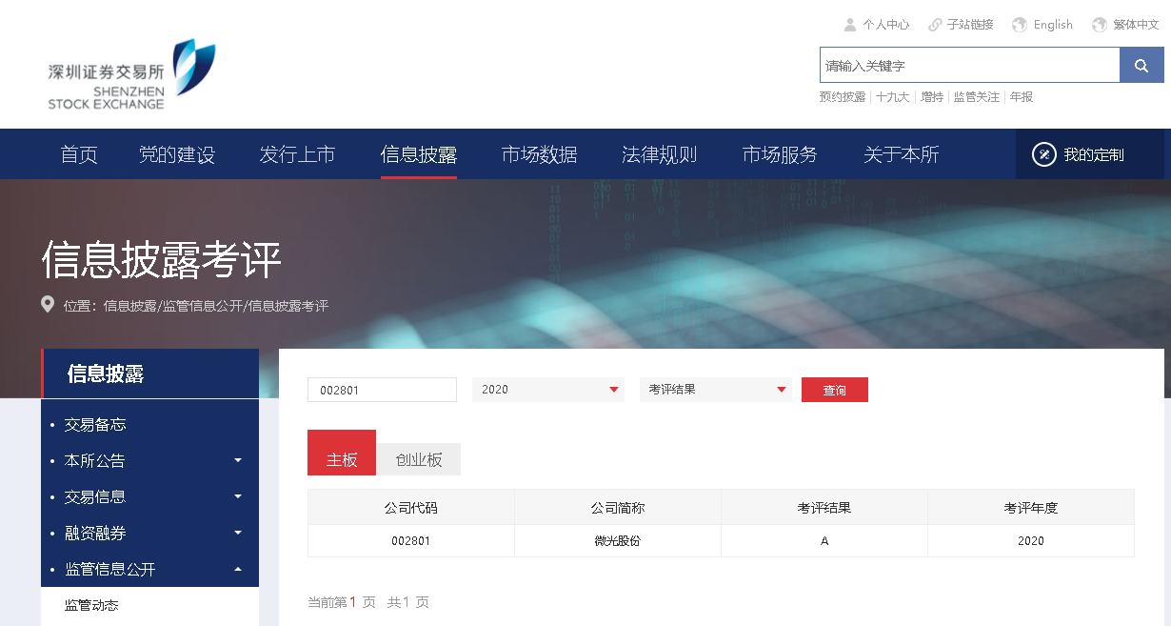Focus the 请输入关键字 search box
The width and height of the screenshot is (1171, 626).
[969, 65]
